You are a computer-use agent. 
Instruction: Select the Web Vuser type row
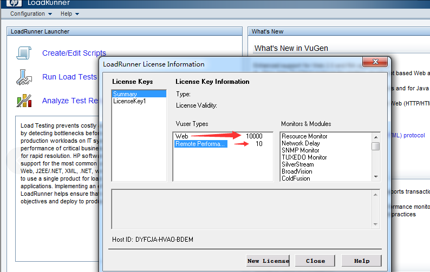click(x=223, y=136)
